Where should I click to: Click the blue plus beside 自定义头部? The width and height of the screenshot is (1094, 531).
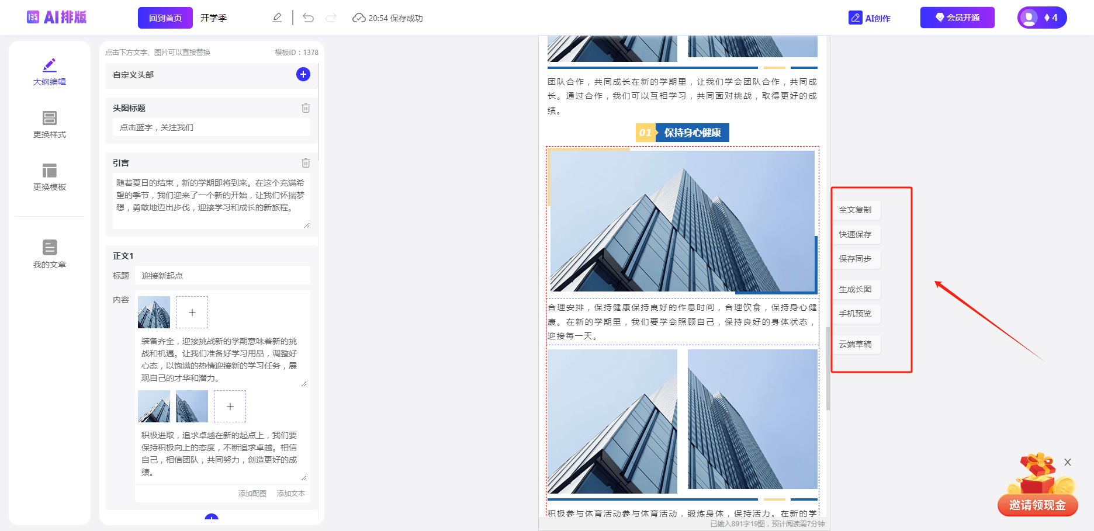pos(303,74)
